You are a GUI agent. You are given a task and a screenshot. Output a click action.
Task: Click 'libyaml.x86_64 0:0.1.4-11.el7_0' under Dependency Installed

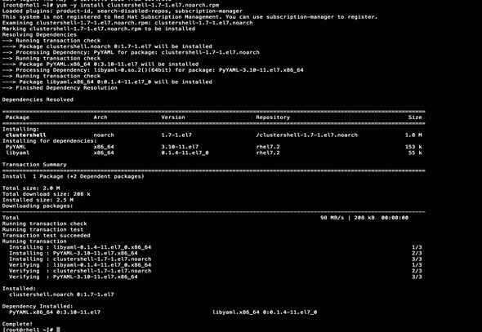(265, 312)
